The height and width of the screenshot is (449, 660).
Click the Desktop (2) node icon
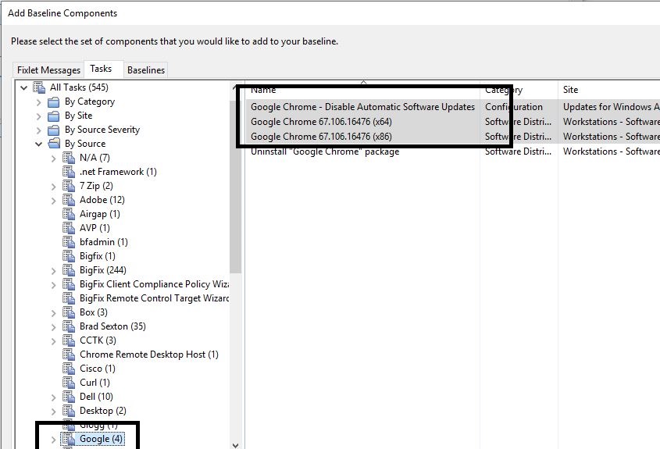[69, 411]
